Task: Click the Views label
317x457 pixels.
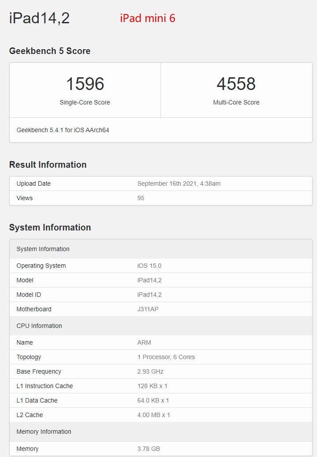Action: [25, 198]
